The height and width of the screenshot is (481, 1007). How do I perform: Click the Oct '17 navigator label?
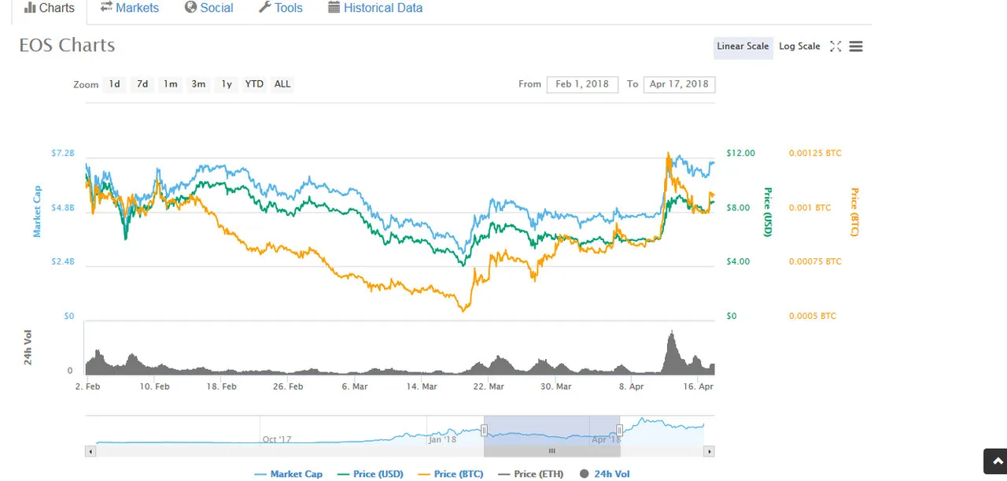point(276,439)
